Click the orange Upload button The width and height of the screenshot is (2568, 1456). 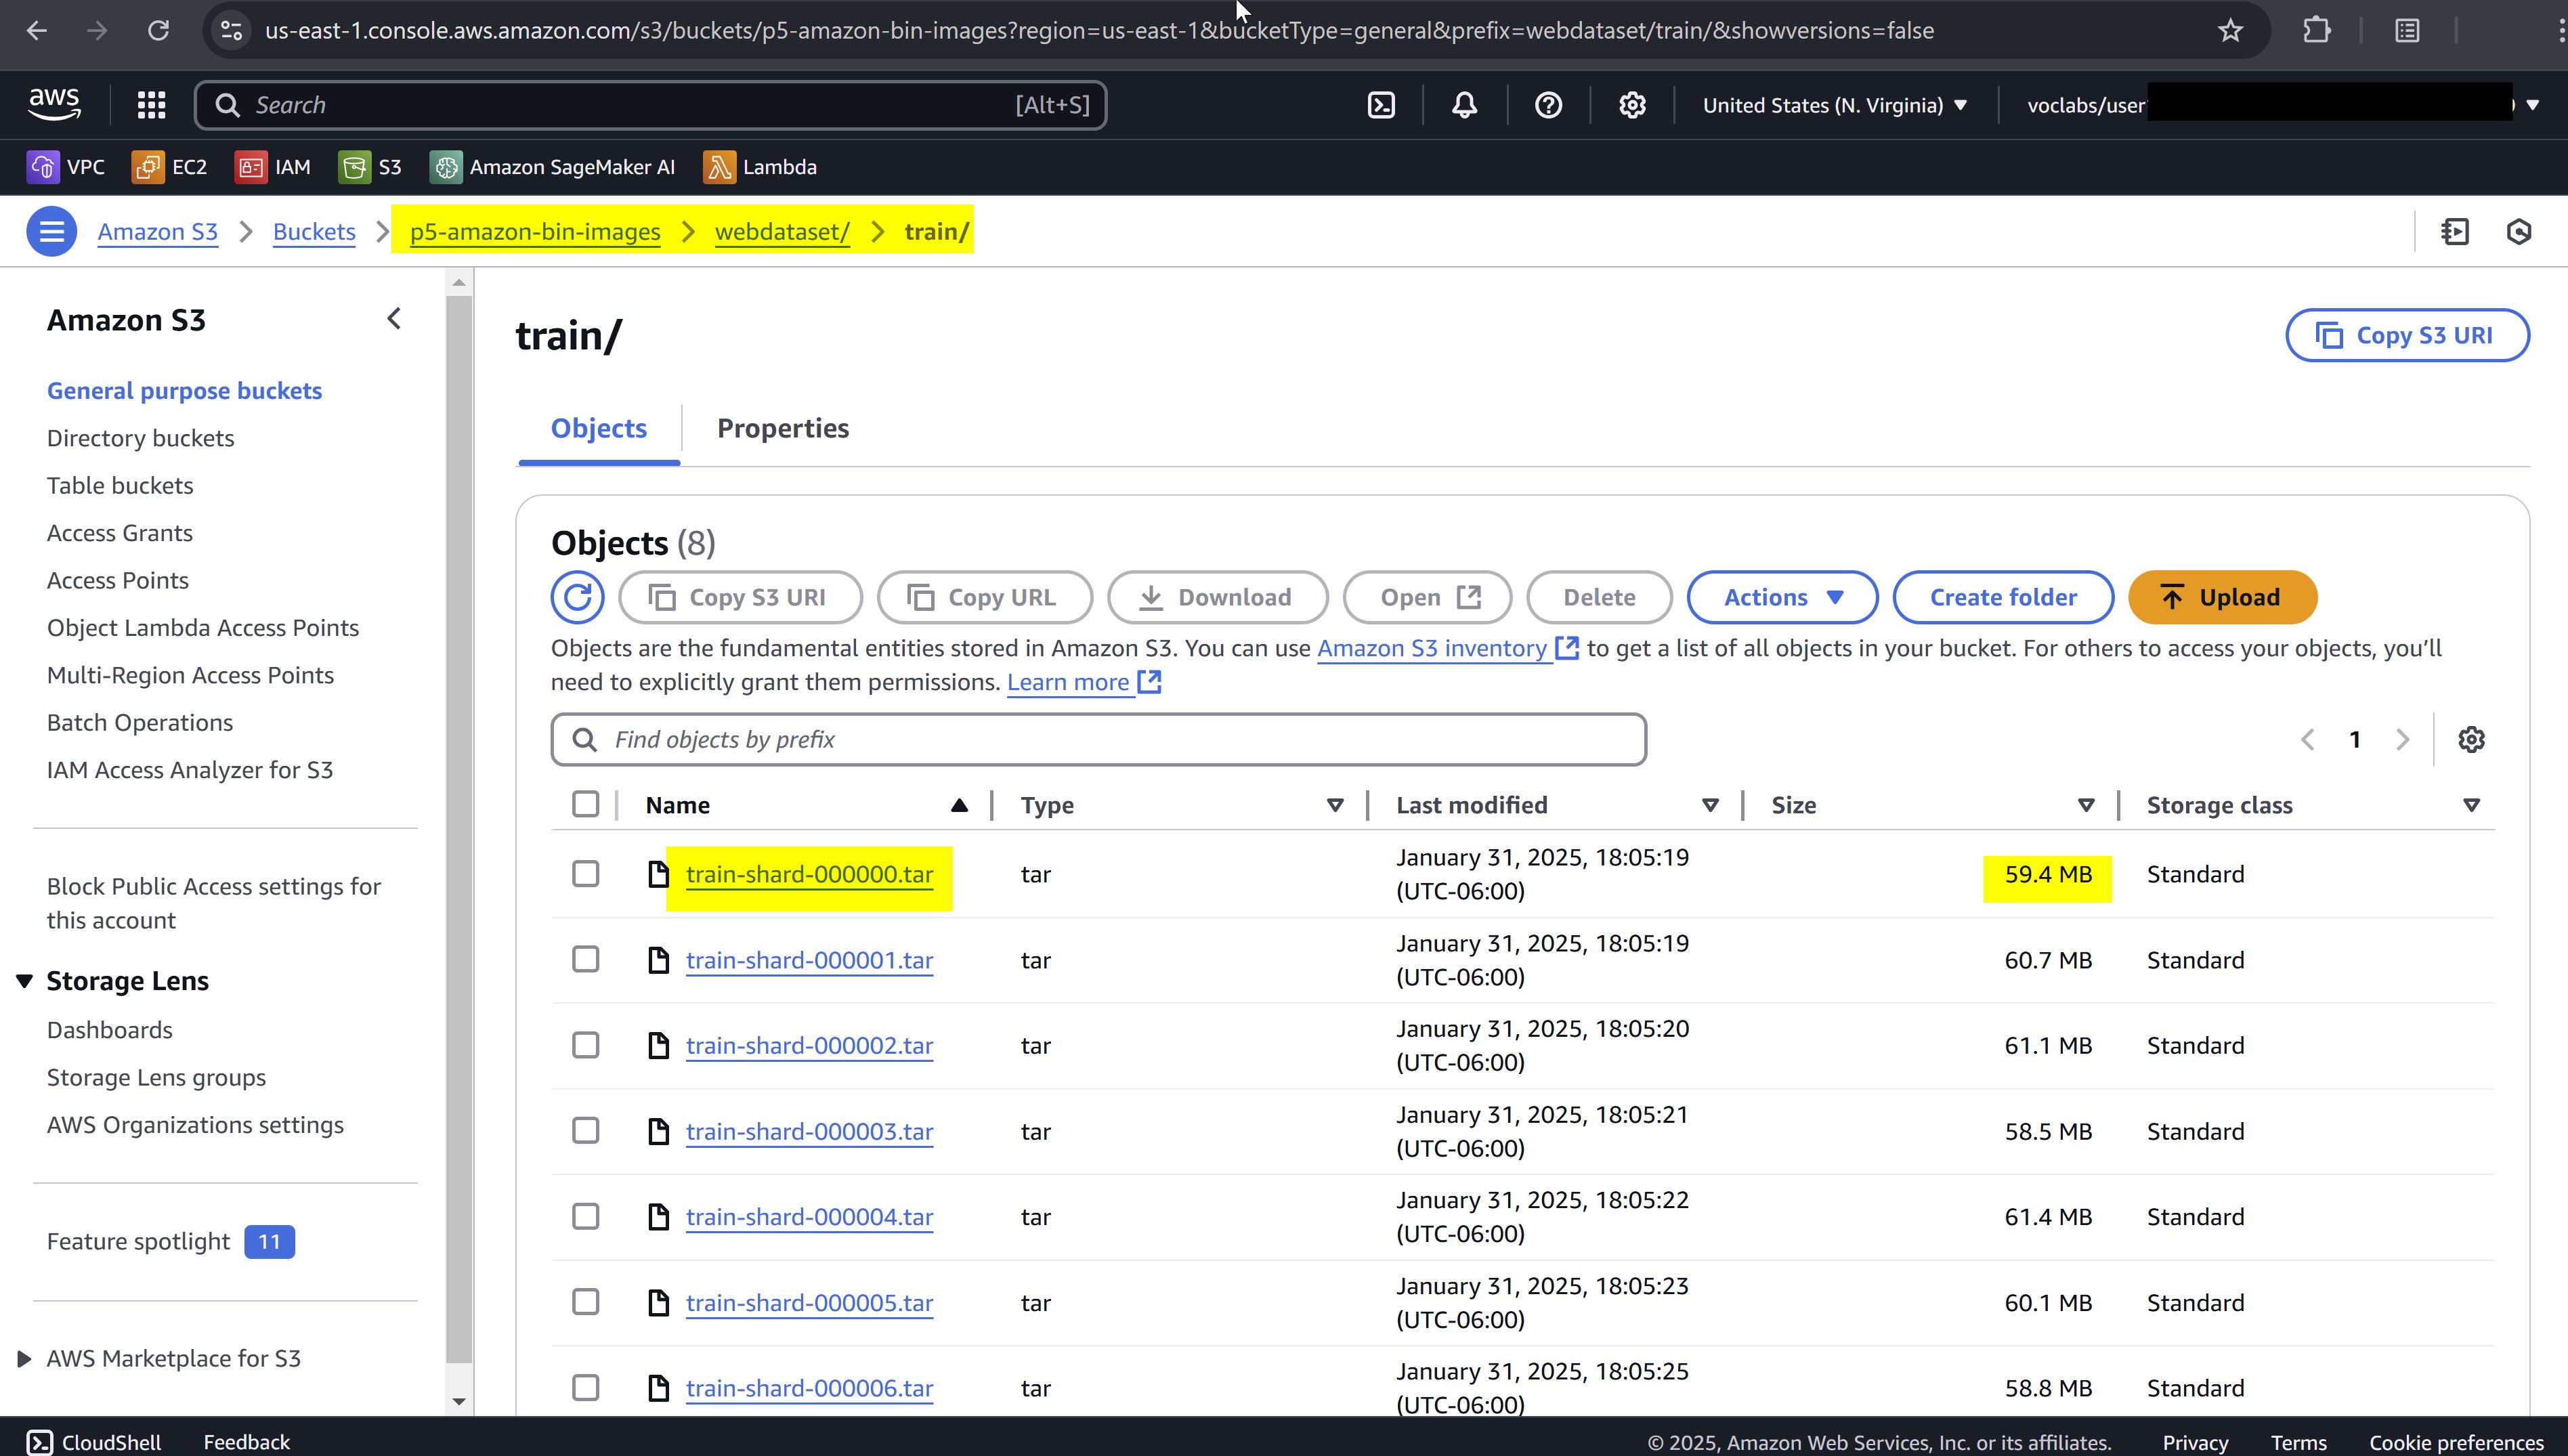coord(2221,597)
